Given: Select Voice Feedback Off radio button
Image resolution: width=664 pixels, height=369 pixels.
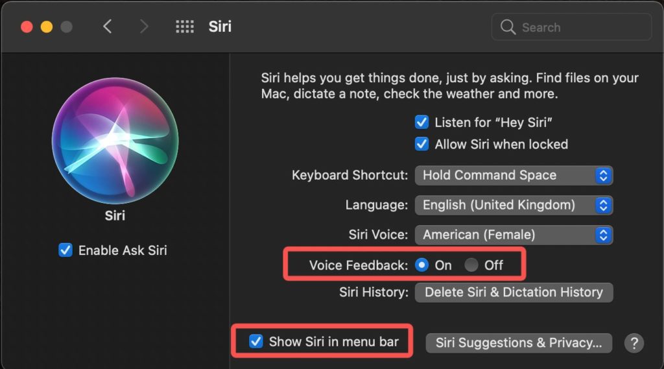Looking at the screenshot, I should click(x=471, y=265).
